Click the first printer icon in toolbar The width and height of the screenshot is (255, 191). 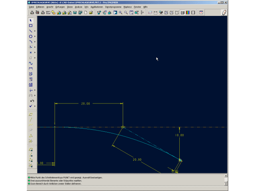32,12
